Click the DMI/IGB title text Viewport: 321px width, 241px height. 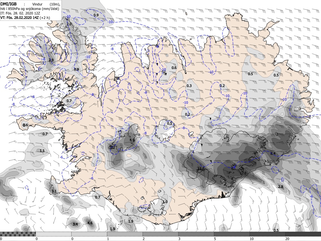pyautogui.click(x=8, y=4)
